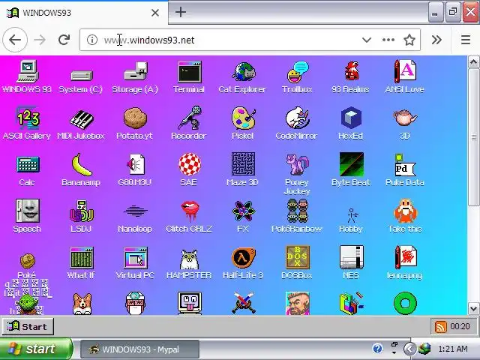Click the scrollbar down arrow
This screenshot has height=360, width=480.
click(473, 308)
